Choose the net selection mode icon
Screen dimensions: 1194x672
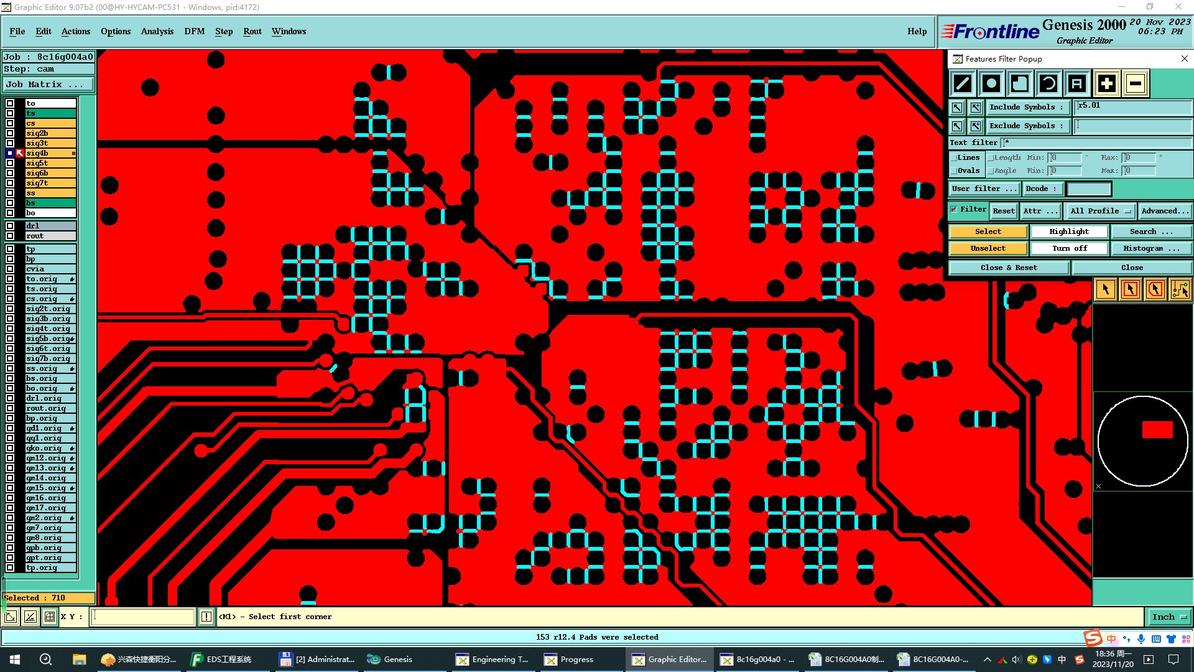pos(1180,289)
